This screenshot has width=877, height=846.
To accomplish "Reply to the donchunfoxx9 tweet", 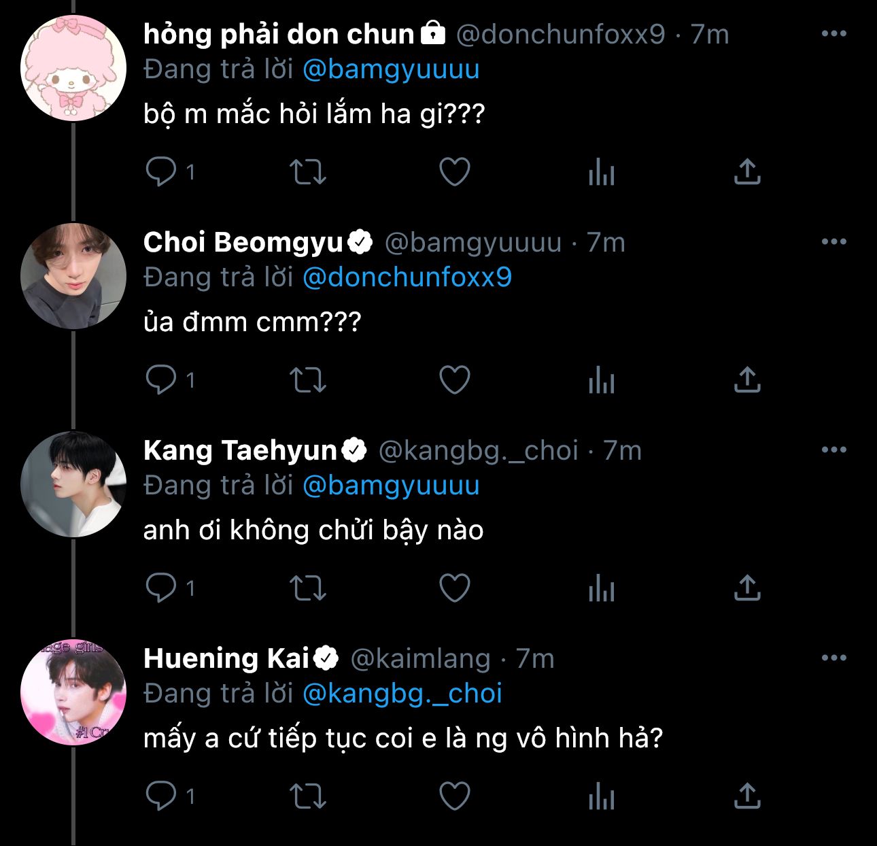I will pyautogui.click(x=161, y=171).
